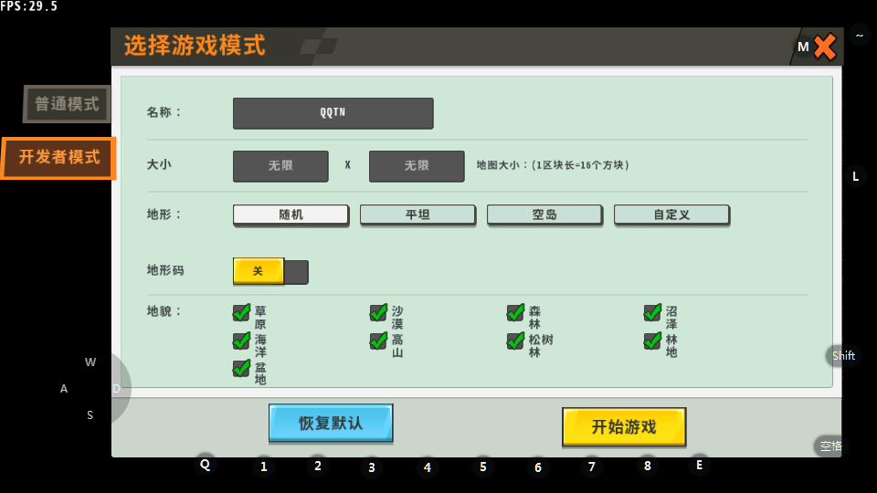Choose 空岛 sky island terrain type
This screenshot has height=493, width=877.
(x=544, y=215)
